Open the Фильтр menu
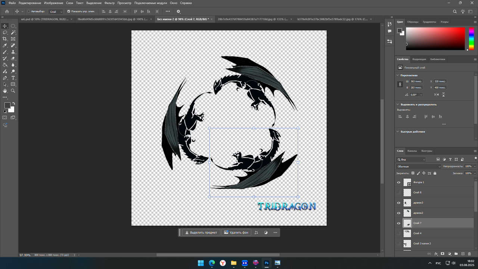 pos(109,3)
